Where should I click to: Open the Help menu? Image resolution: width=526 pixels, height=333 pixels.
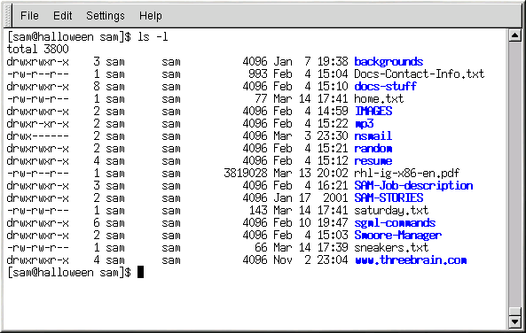[151, 16]
